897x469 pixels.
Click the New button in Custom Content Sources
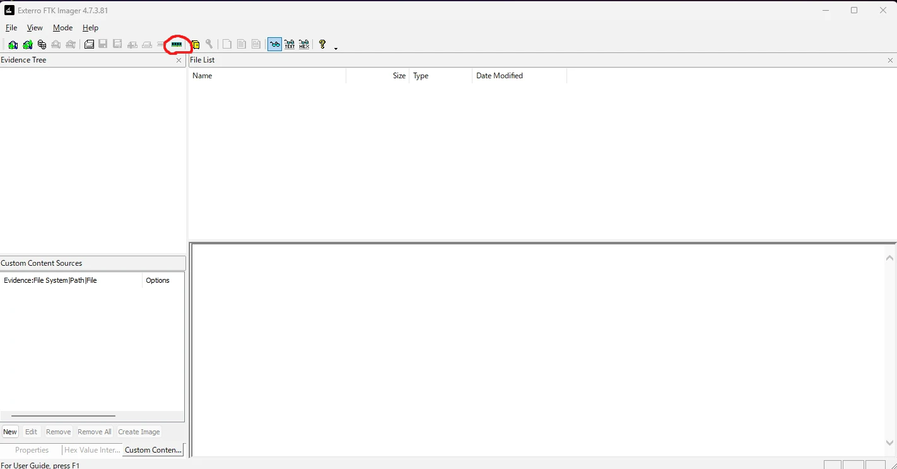point(10,432)
